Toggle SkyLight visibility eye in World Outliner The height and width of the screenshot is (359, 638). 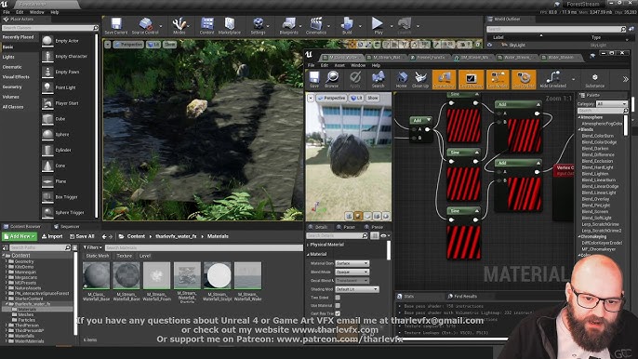(489, 46)
